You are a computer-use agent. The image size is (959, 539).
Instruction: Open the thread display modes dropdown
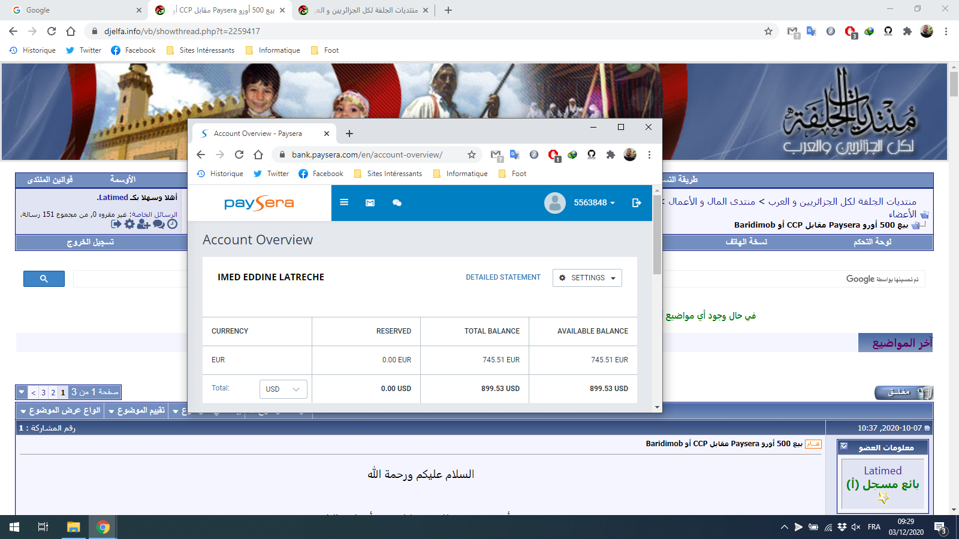[60, 411]
